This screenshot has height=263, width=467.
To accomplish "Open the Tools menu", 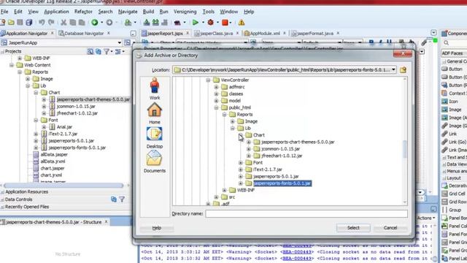I will pos(208,12).
